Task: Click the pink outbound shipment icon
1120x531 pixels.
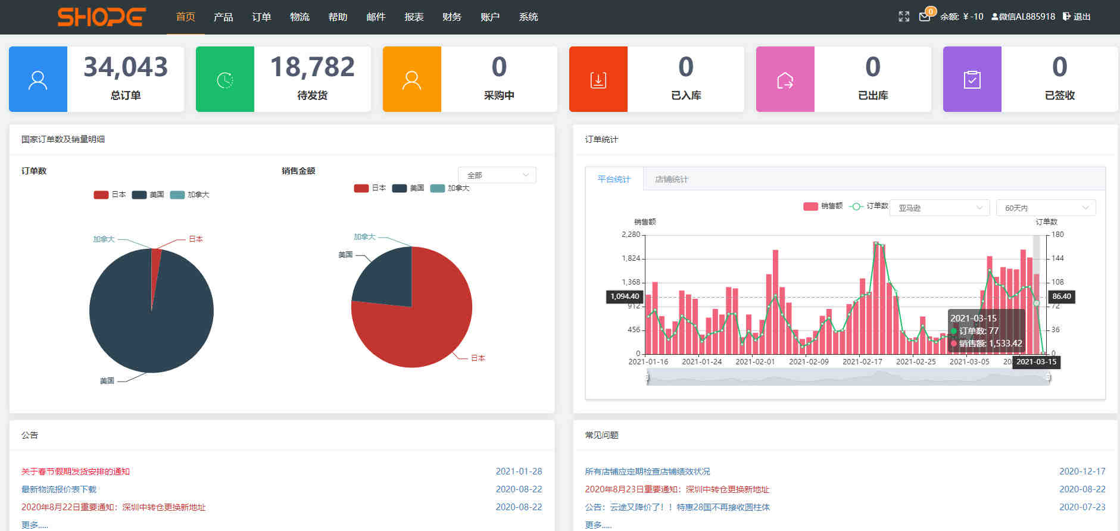Action: [x=785, y=80]
